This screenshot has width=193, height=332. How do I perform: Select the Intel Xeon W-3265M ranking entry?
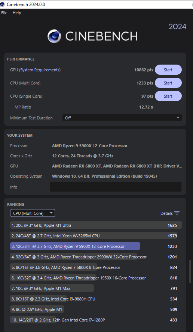tap(94, 235)
